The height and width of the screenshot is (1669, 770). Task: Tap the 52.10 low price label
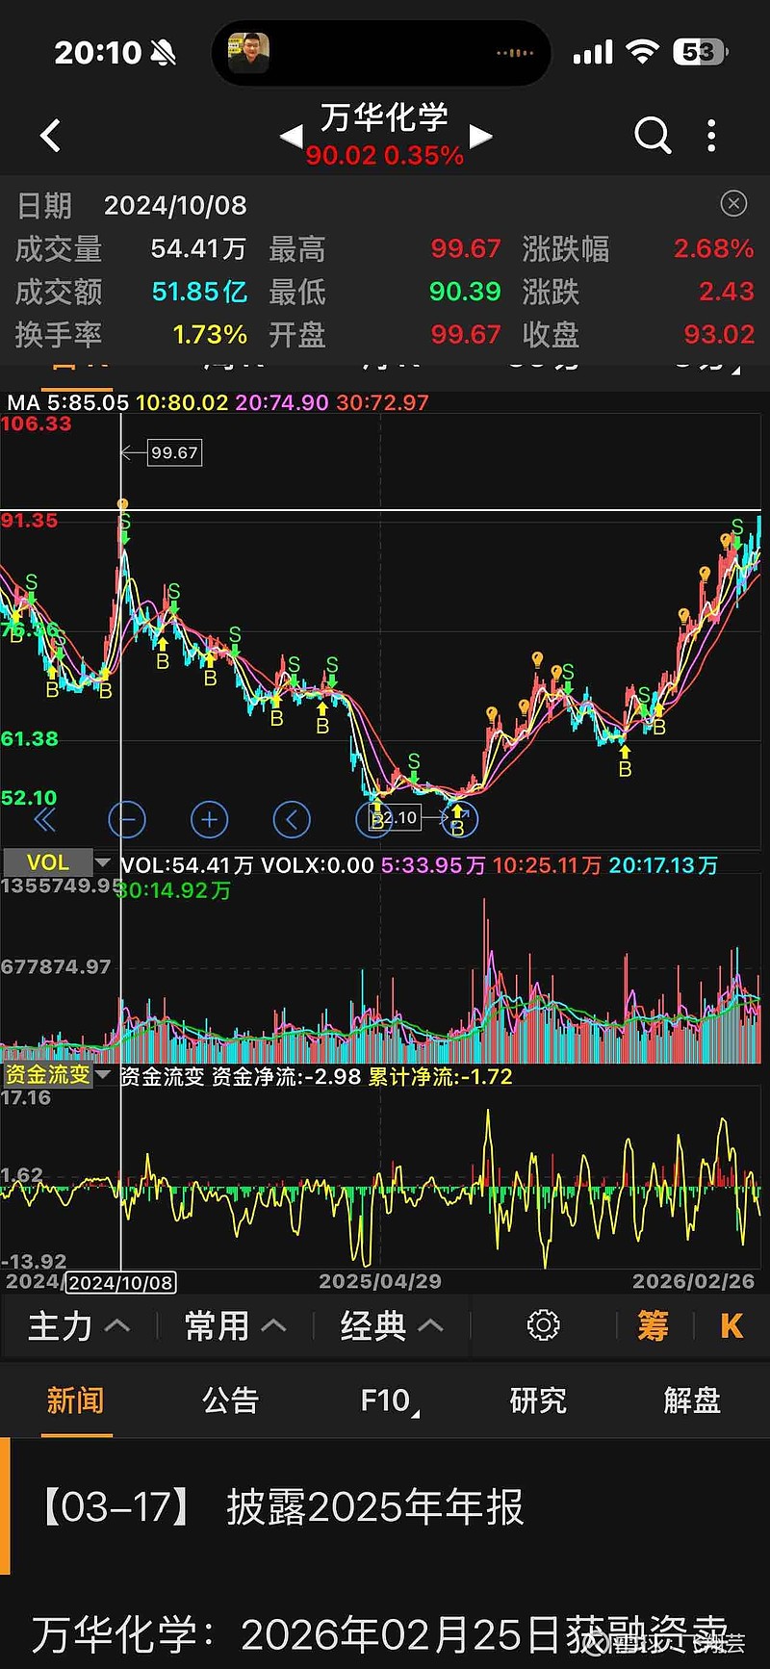(395, 818)
